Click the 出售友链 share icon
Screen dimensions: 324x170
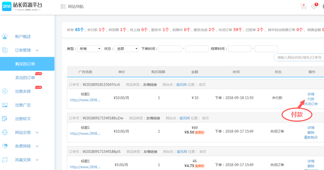click(5, 92)
